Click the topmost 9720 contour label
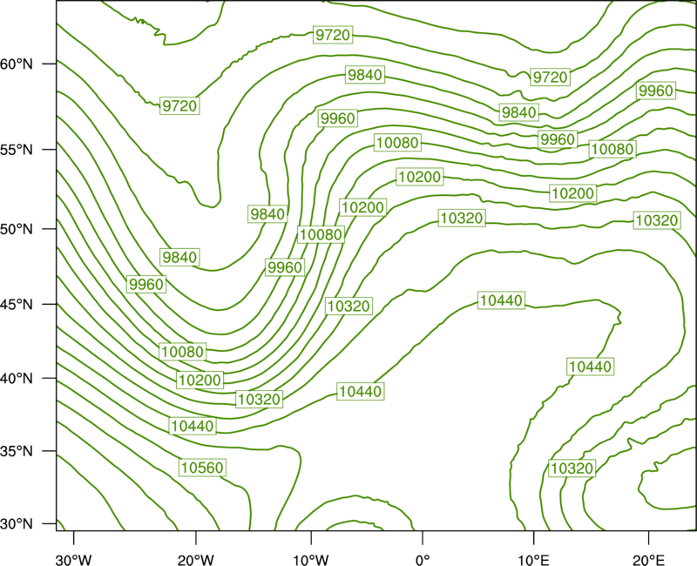This screenshot has height=566, width=697. click(333, 35)
